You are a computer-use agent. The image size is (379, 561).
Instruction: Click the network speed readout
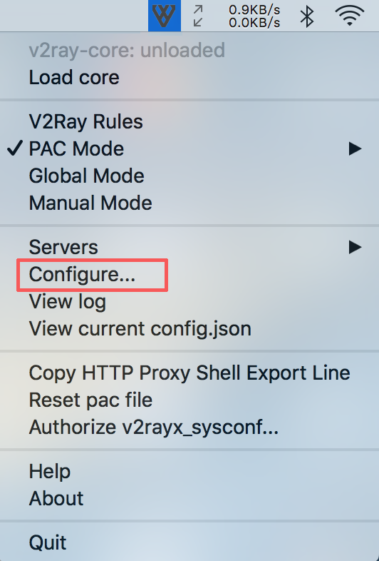[x=254, y=16]
